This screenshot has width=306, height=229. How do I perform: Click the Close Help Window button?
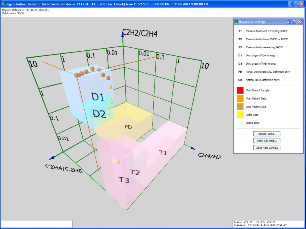point(267,148)
